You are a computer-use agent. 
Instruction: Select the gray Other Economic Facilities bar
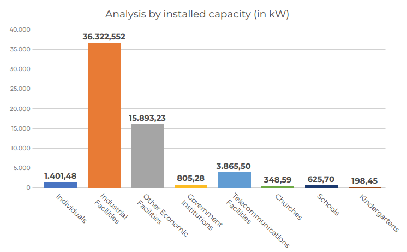coord(147,156)
